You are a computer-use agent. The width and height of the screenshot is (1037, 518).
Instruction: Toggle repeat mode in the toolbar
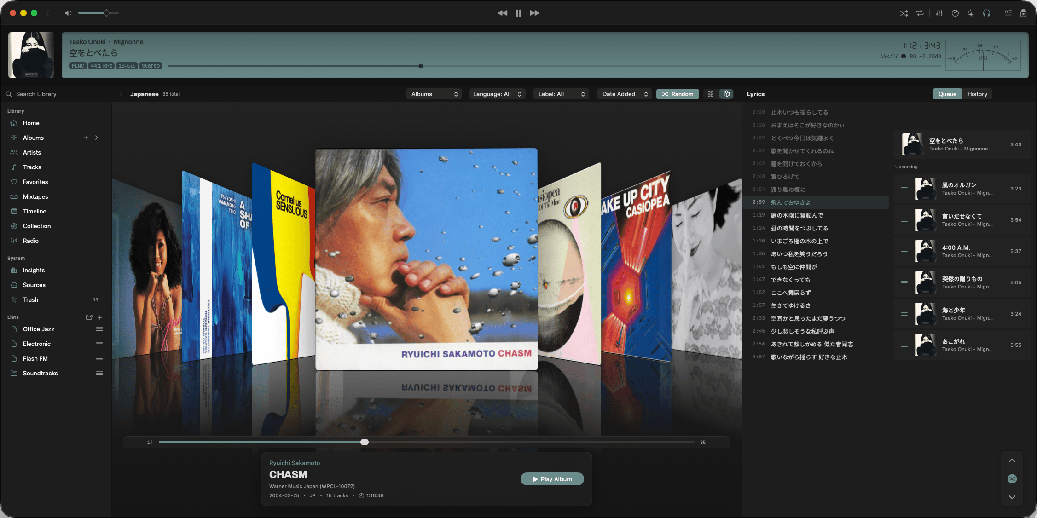[920, 13]
